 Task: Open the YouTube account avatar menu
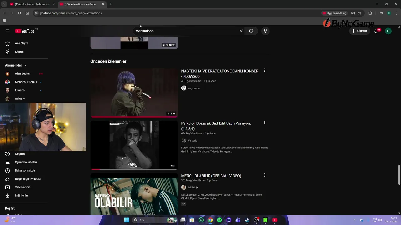(388, 31)
